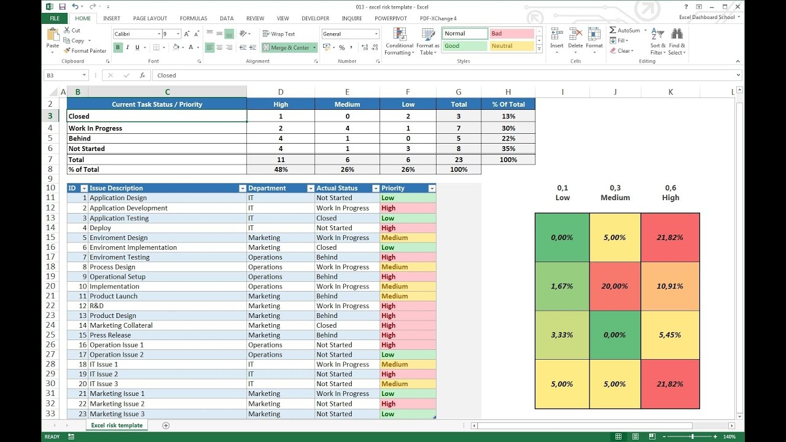Image resolution: width=786 pixels, height=442 pixels.
Task: Open the Priority column filter dropdown
Action: pyautogui.click(x=432, y=188)
